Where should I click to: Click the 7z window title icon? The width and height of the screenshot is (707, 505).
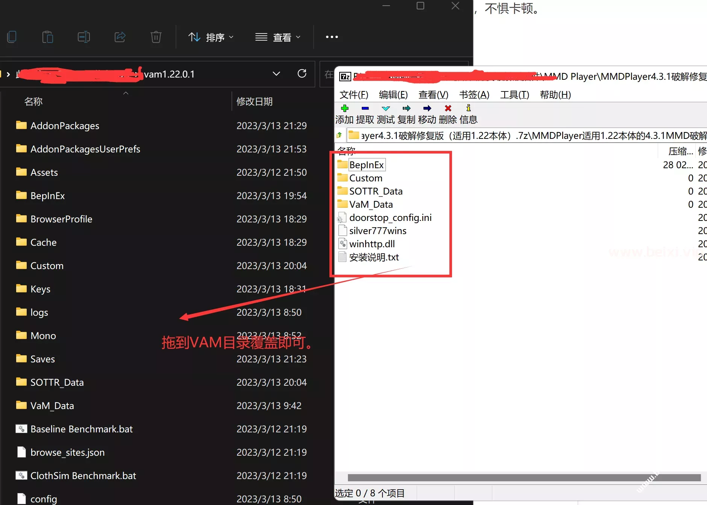tap(345, 77)
